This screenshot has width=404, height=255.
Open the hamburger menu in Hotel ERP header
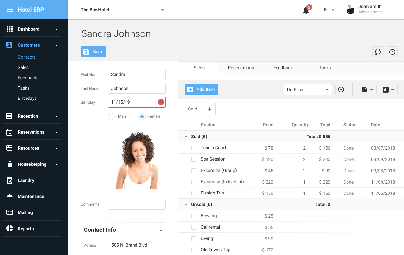click(x=10, y=10)
